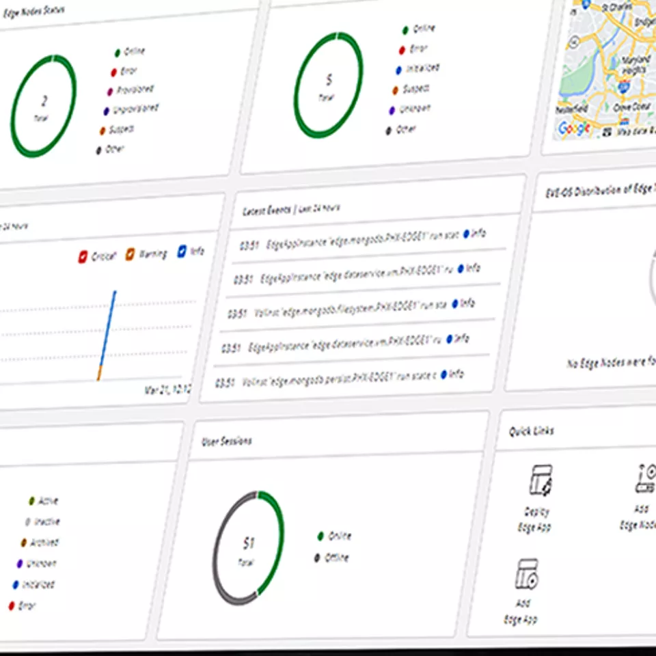This screenshot has height=656, width=656.
Task: Open second event row for edge dataservice.vm
Action: click(357, 273)
